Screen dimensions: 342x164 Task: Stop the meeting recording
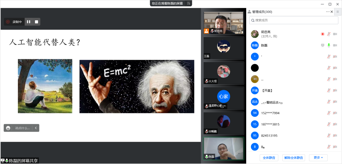pyautogui.click(x=36, y=22)
